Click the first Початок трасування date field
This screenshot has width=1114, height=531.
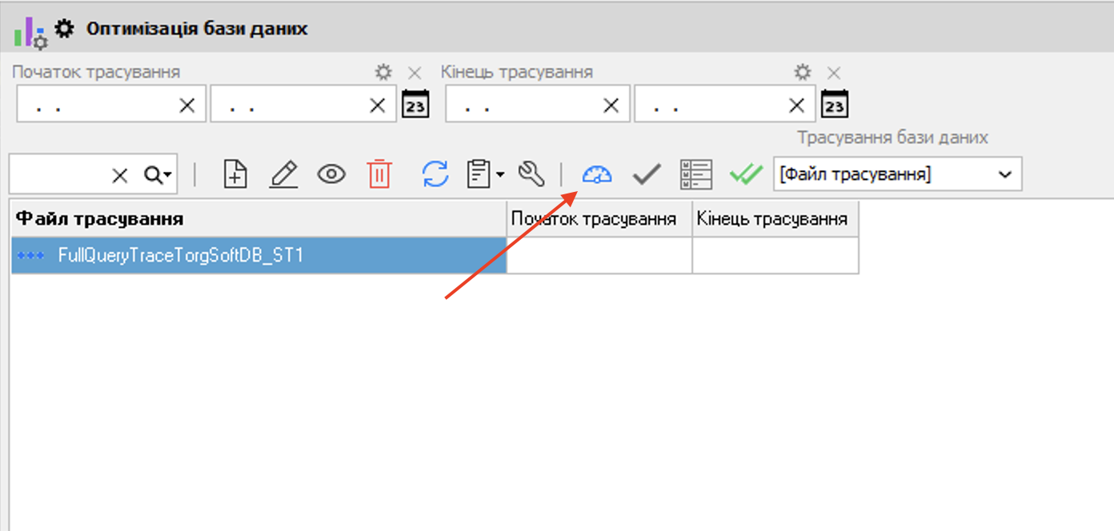(x=96, y=106)
